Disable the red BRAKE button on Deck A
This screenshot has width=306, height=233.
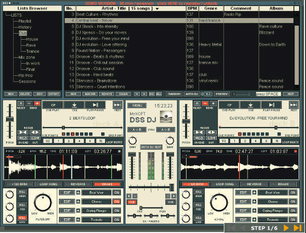(107, 184)
